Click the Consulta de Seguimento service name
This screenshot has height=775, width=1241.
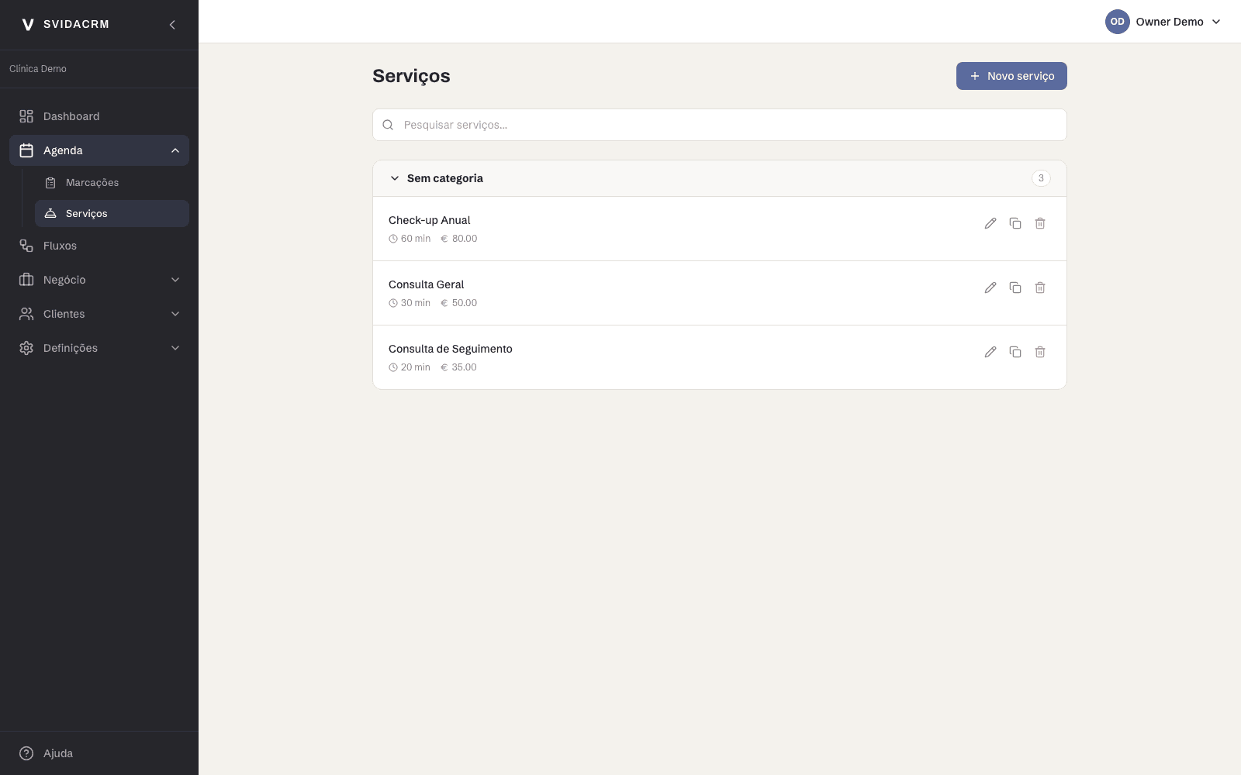450,349
